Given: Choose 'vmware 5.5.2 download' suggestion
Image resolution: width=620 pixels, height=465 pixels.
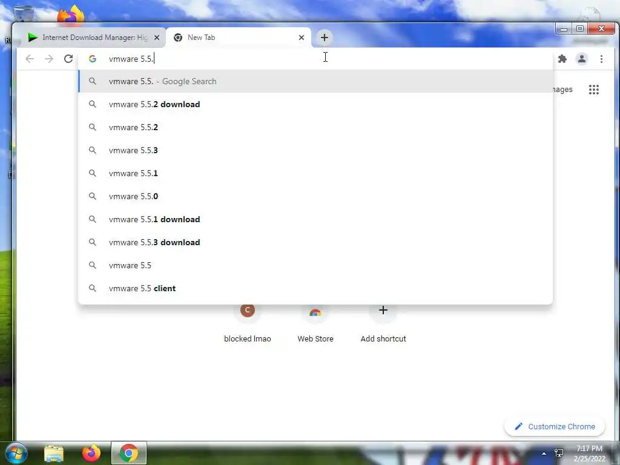Looking at the screenshot, I should click(315, 104).
